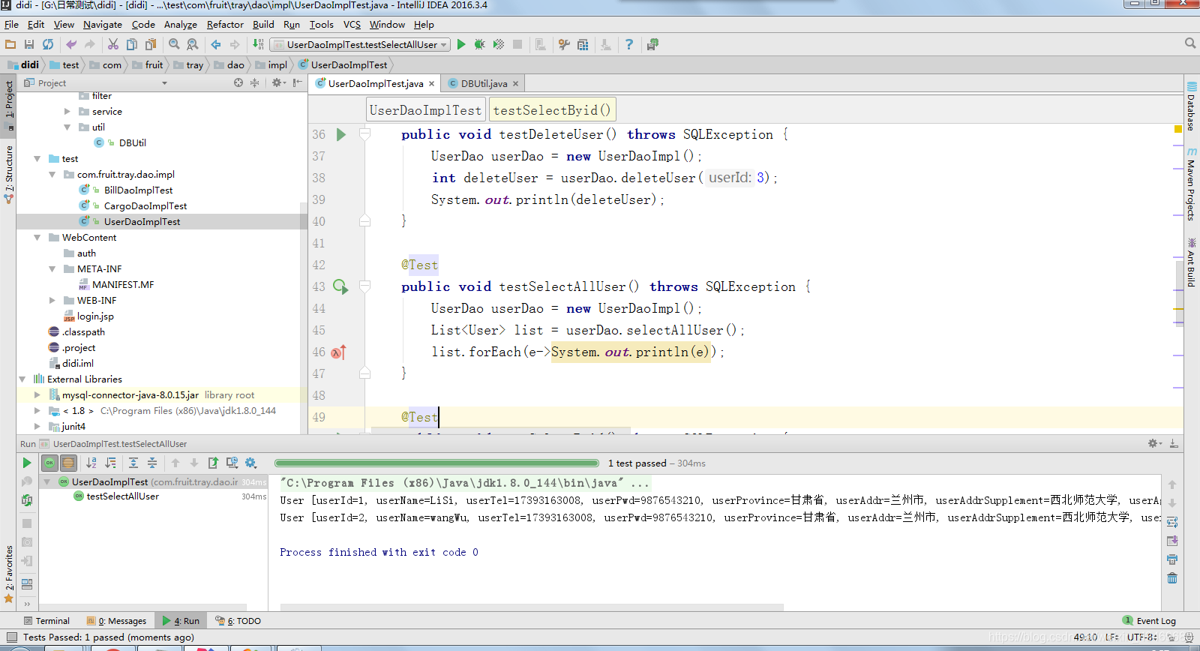
Task: Collapse all in the Project panel
Action: point(255,82)
